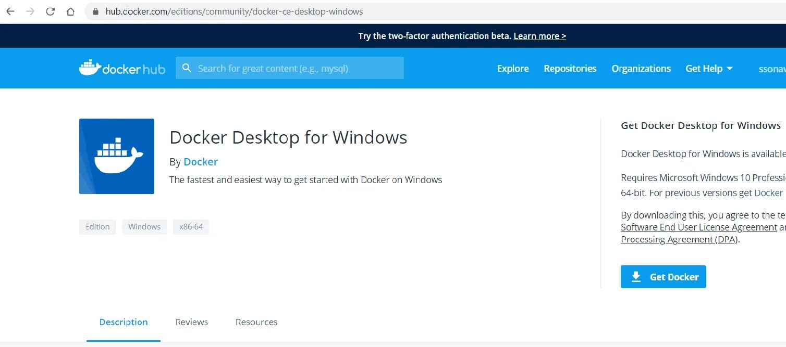Open the ssonav user account menu
The image size is (786, 347).
[x=772, y=69]
